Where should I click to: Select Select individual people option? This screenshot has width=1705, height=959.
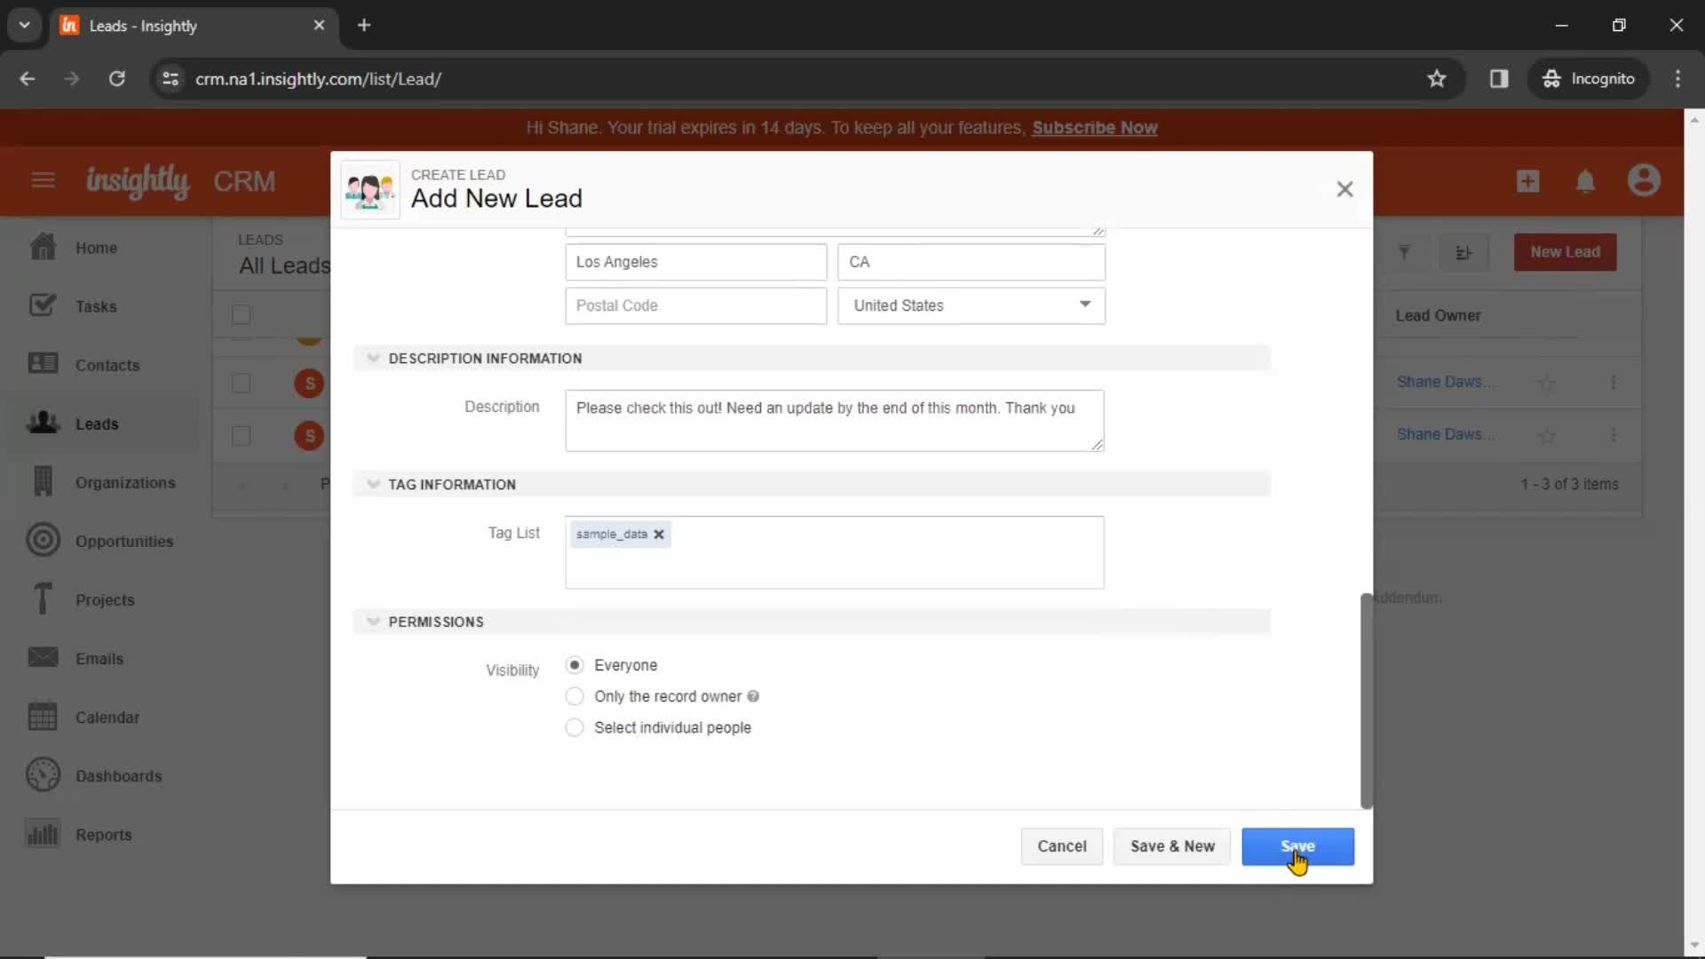click(x=574, y=727)
